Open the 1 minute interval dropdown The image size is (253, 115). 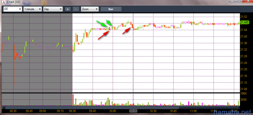click(x=33, y=9)
